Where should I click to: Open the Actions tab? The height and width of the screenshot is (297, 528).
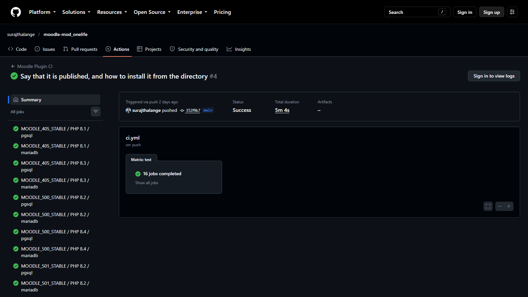[117, 49]
